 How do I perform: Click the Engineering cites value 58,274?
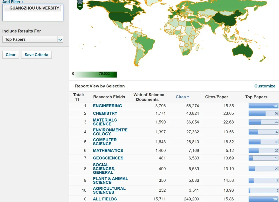[x=192, y=106]
